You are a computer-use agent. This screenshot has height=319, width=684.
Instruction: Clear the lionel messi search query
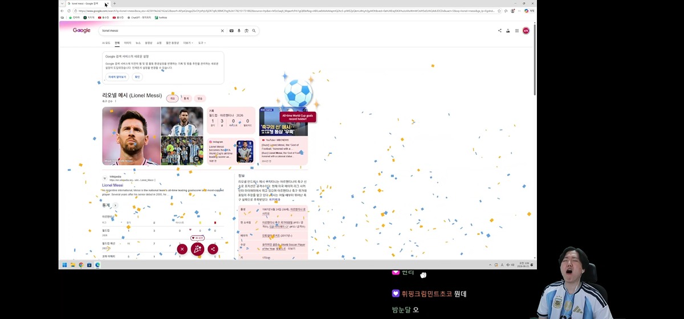point(222,31)
